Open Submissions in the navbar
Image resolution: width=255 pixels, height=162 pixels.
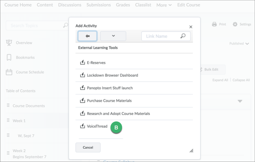(98, 5)
